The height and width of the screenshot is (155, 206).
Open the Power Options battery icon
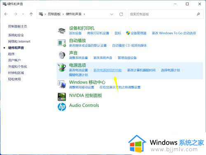(x=62, y=67)
